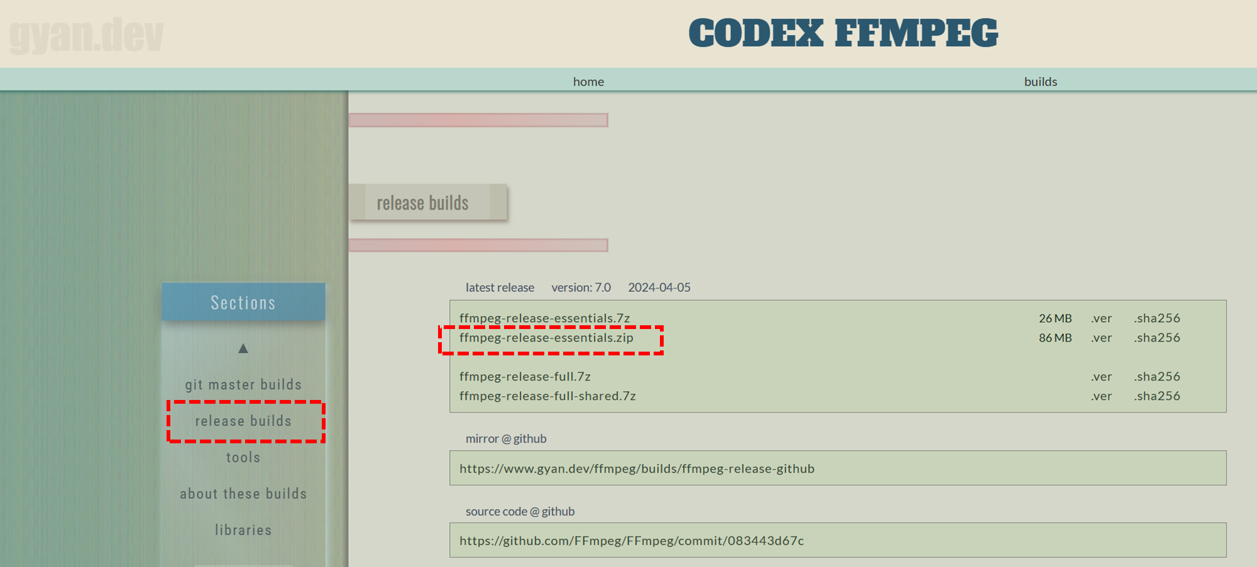Click the CODEX FFMPEG page title

point(843,33)
